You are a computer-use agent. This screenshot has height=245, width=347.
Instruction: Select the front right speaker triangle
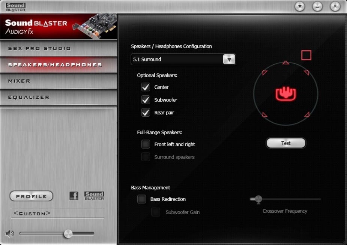coord(307,73)
